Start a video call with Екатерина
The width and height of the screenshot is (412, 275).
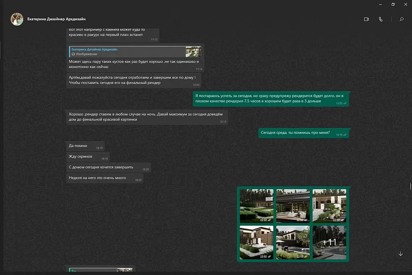click(366, 19)
